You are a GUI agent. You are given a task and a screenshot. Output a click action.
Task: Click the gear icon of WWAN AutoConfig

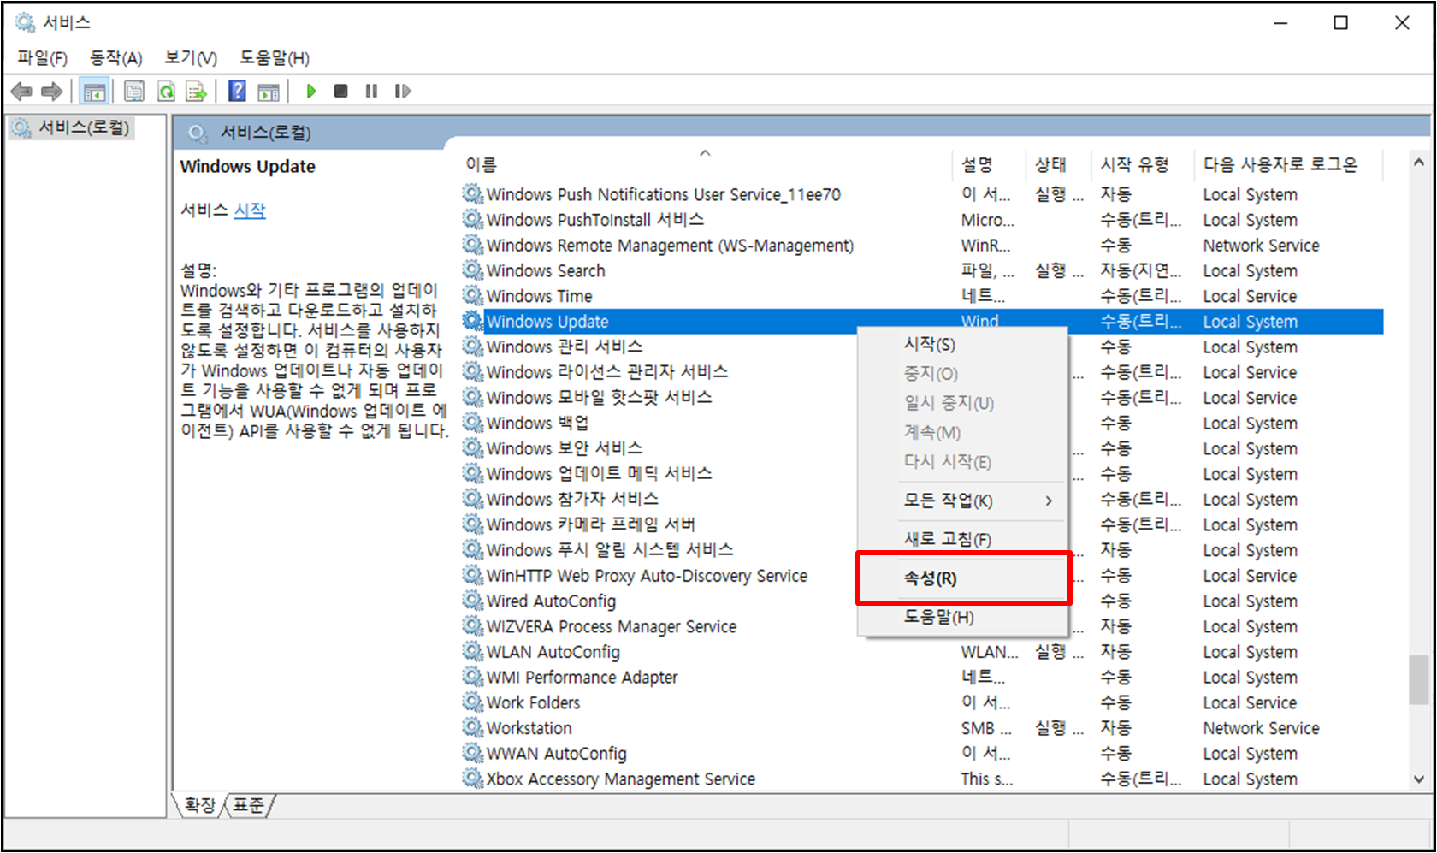coord(473,754)
